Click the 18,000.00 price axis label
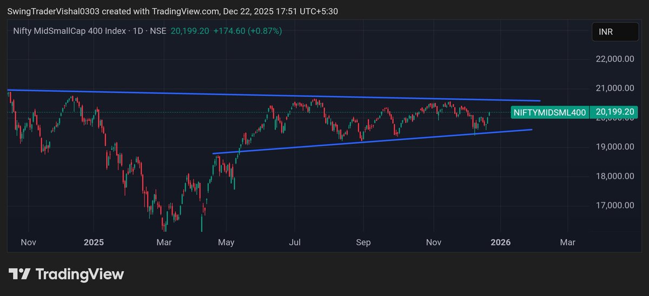This screenshot has width=649, height=296. (614, 176)
